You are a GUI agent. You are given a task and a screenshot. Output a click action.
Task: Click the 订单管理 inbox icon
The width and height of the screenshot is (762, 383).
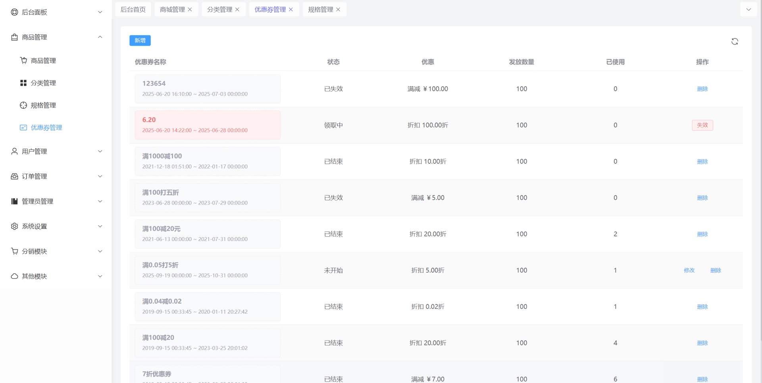pos(14,176)
